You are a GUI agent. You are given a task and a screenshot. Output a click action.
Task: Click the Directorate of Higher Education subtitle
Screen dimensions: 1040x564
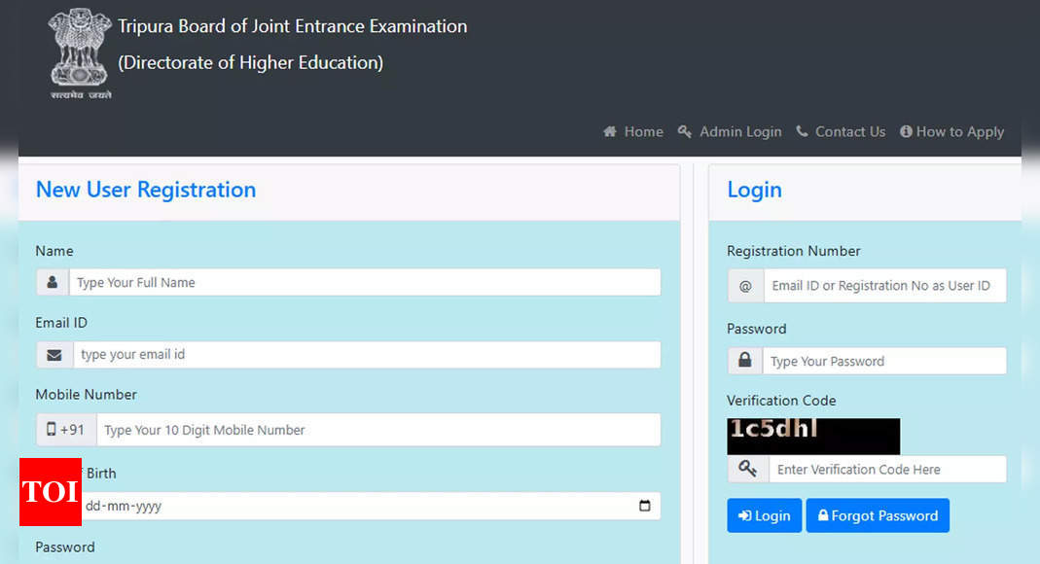pos(251,62)
